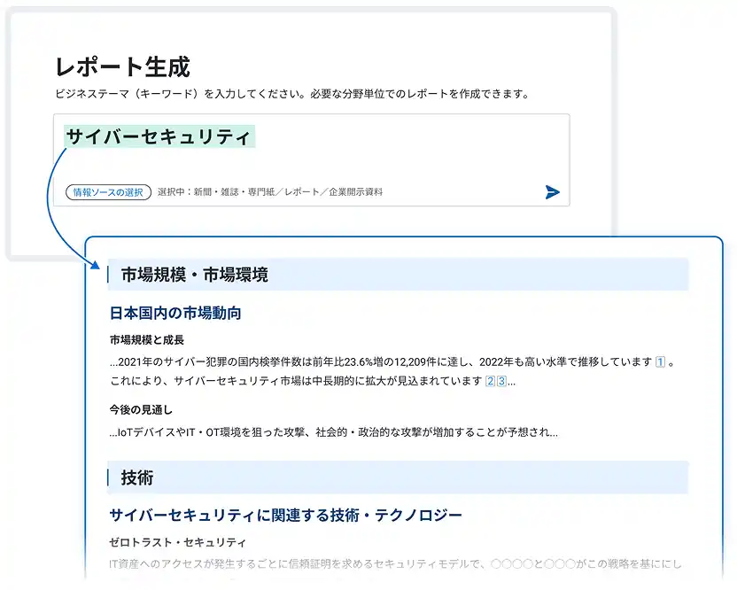The width and height of the screenshot is (737, 590).
Task: Click the 技術 section header
Action: 140,477
